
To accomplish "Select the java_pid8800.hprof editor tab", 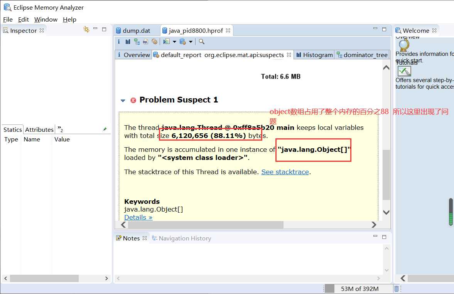I will [196, 30].
